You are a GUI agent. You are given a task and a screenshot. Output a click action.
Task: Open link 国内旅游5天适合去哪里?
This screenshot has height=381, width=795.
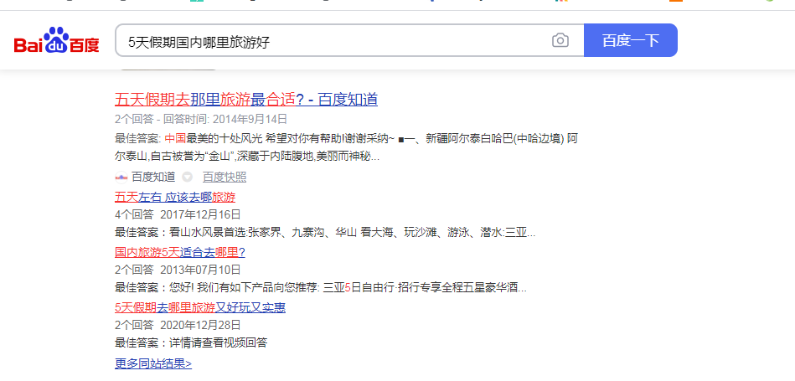coord(180,252)
